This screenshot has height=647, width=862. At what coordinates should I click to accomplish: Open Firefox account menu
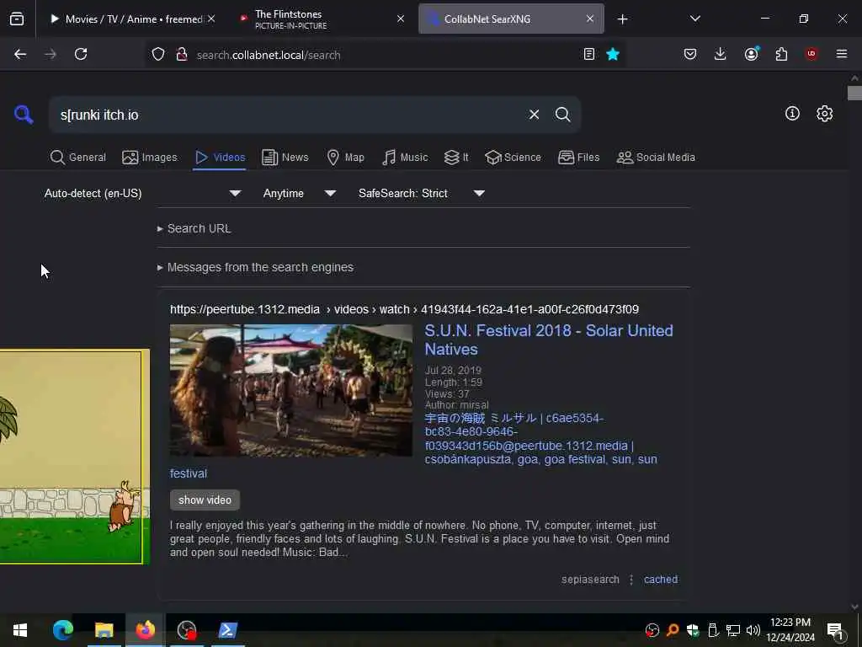point(751,54)
